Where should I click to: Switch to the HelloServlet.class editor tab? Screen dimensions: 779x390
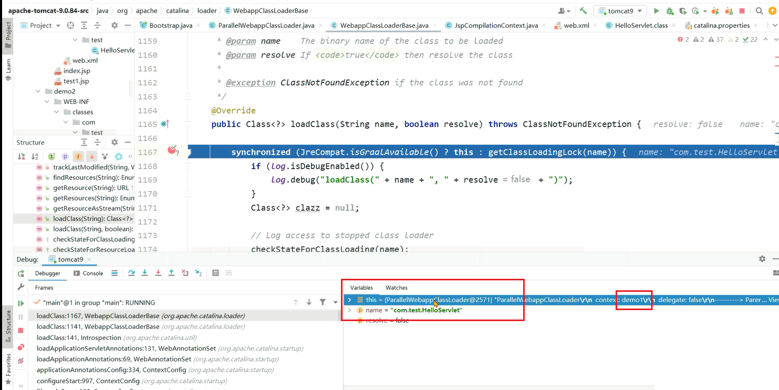coord(636,25)
